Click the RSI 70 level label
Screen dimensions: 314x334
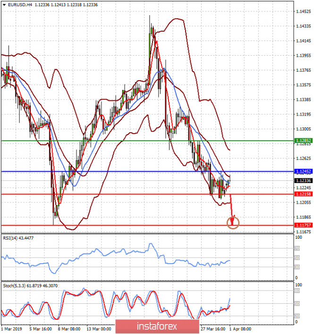(297, 248)
